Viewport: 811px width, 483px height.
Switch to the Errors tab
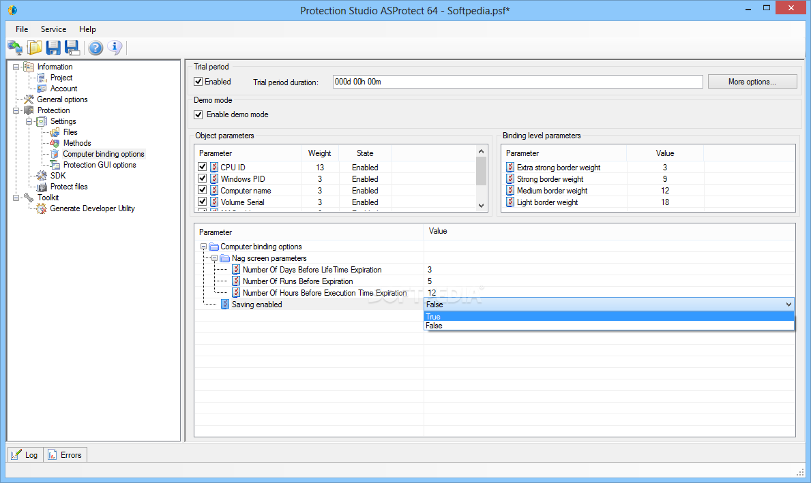pos(65,454)
